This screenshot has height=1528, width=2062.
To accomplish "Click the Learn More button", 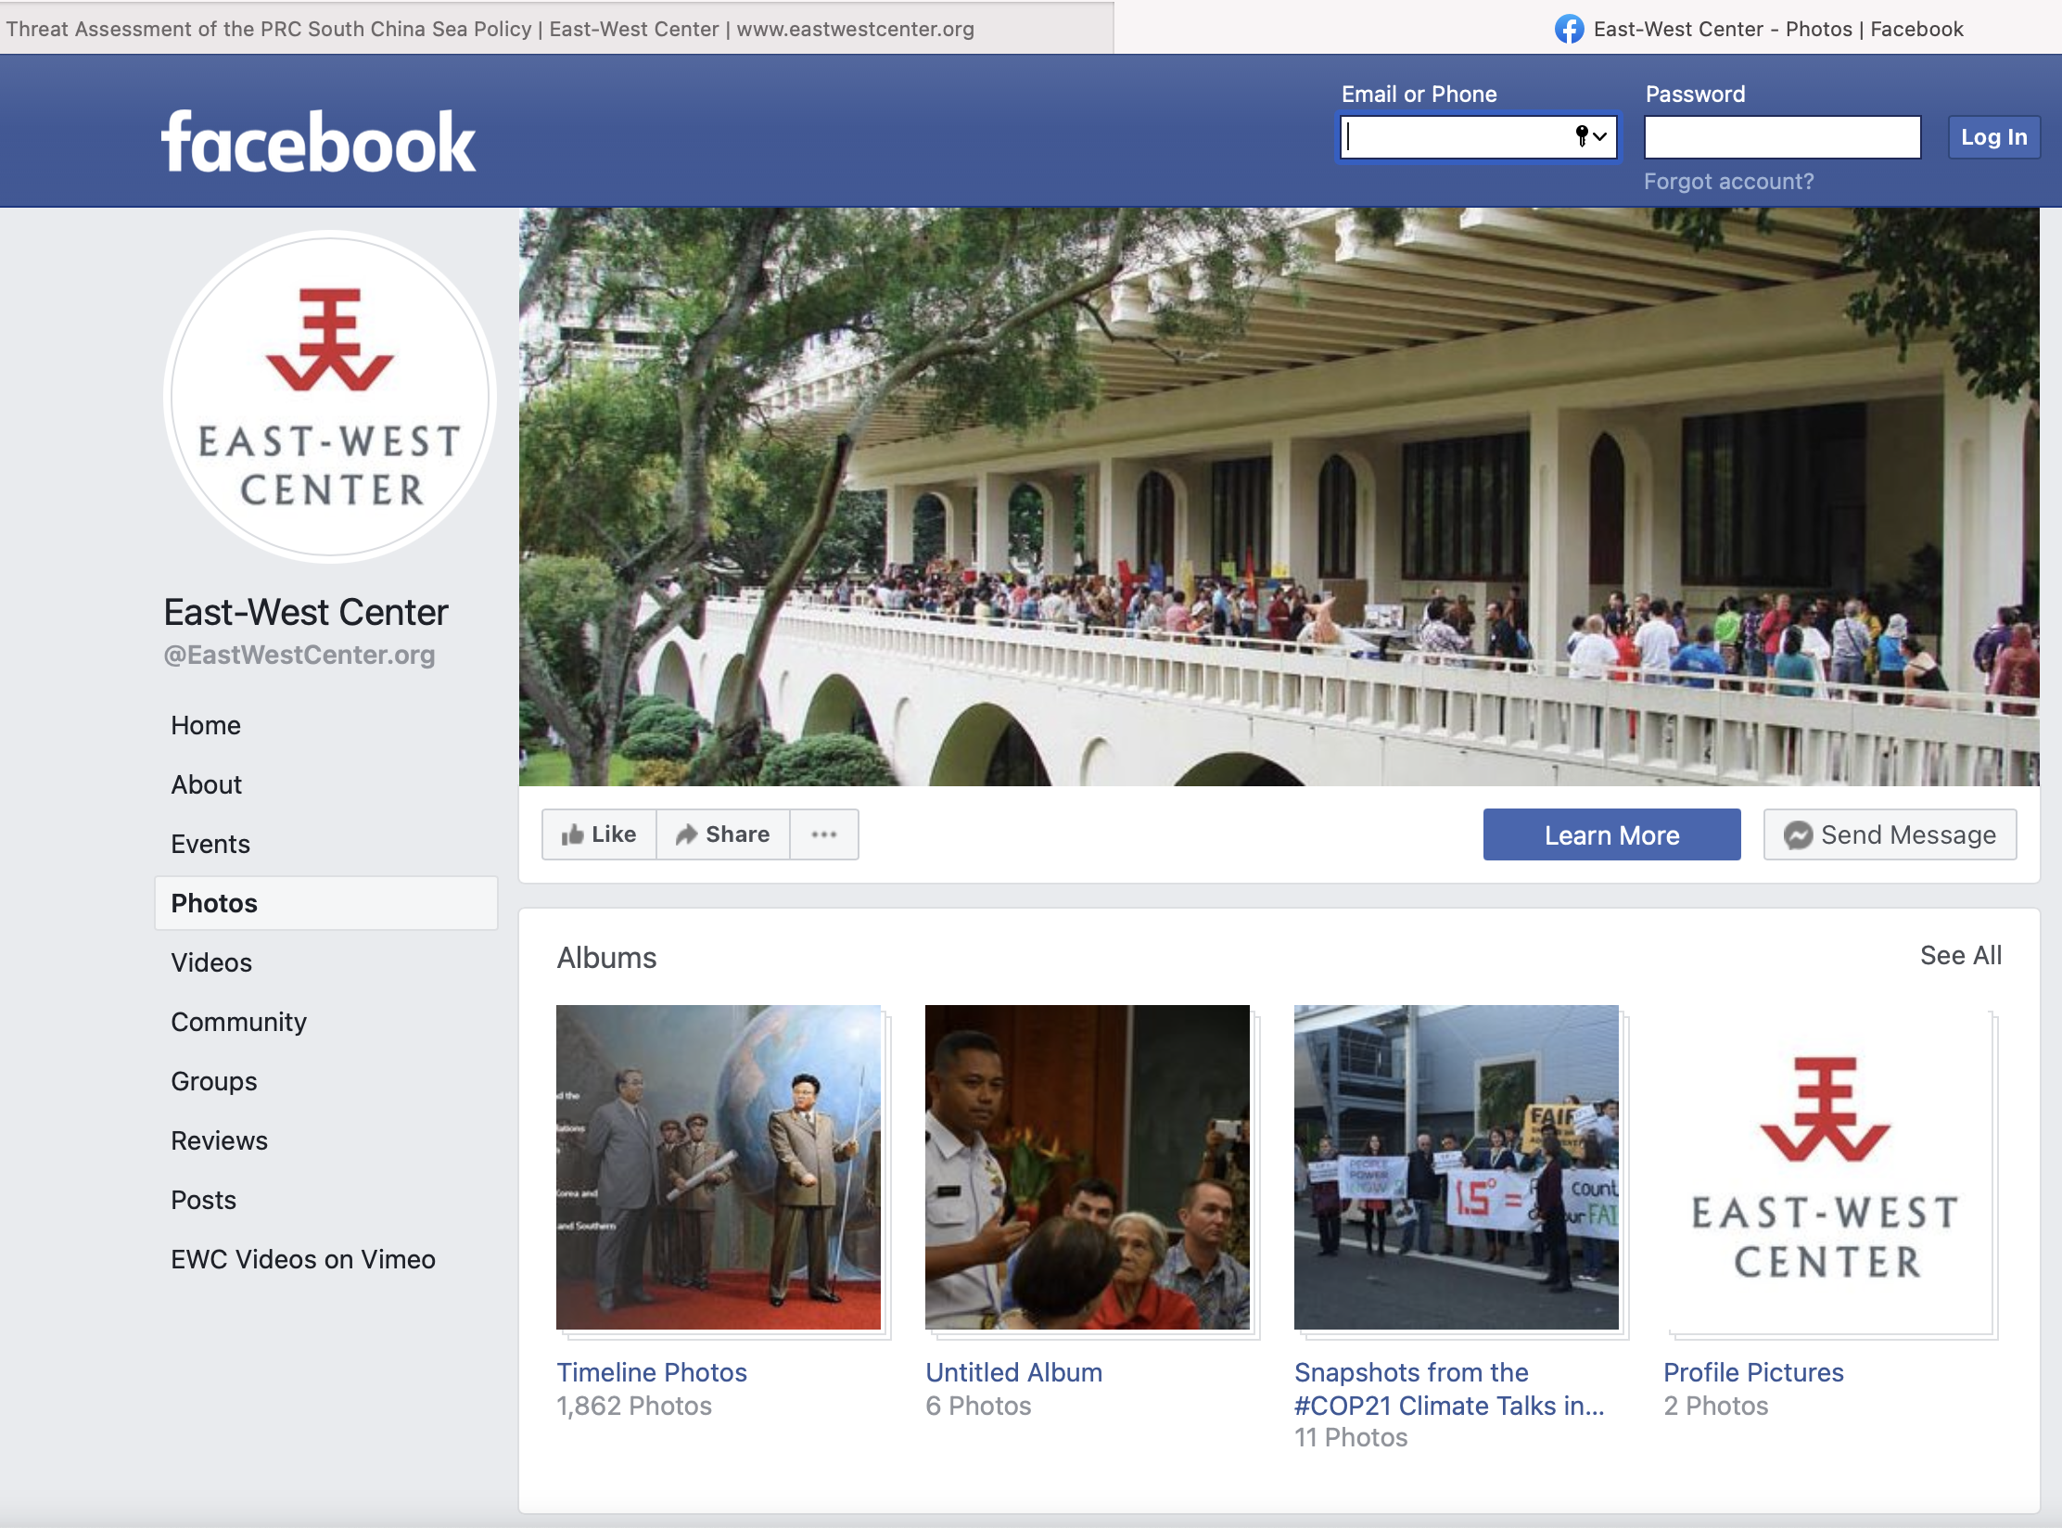I will [x=1611, y=834].
